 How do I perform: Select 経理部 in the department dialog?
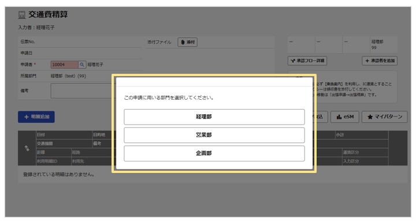click(x=214, y=117)
